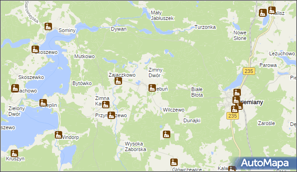Click the 235 road shield south of Dziemiany

[x=232, y=116]
